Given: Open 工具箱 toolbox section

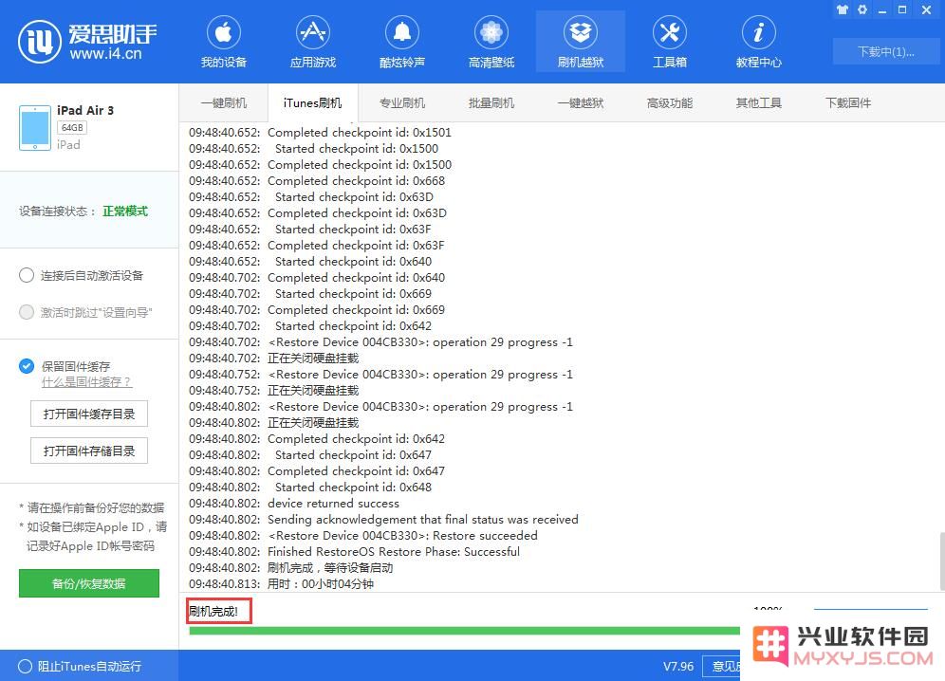Looking at the screenshot, I should [669, 42].
